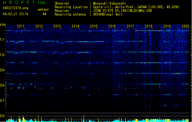Click the 2316 time marker

pyautogui.click(x=112, y=26)
